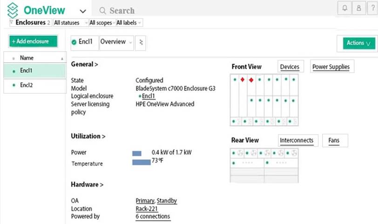
Task: Sort list by Name column header
Action: [27, 58]
